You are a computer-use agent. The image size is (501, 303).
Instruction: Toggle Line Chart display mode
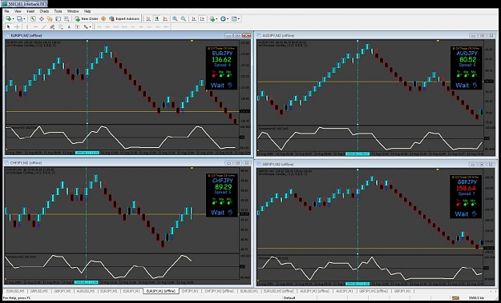(165, 19)
